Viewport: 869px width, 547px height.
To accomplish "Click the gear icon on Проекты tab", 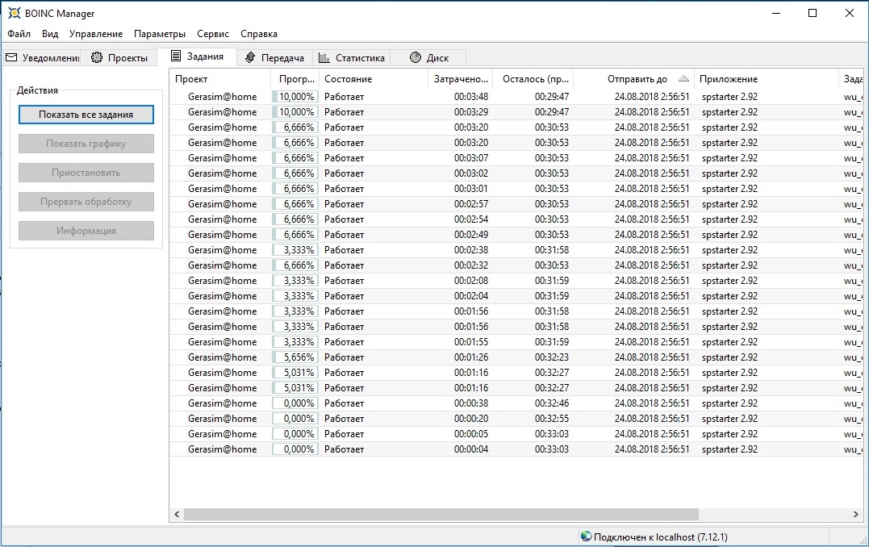I will point(97,57).
